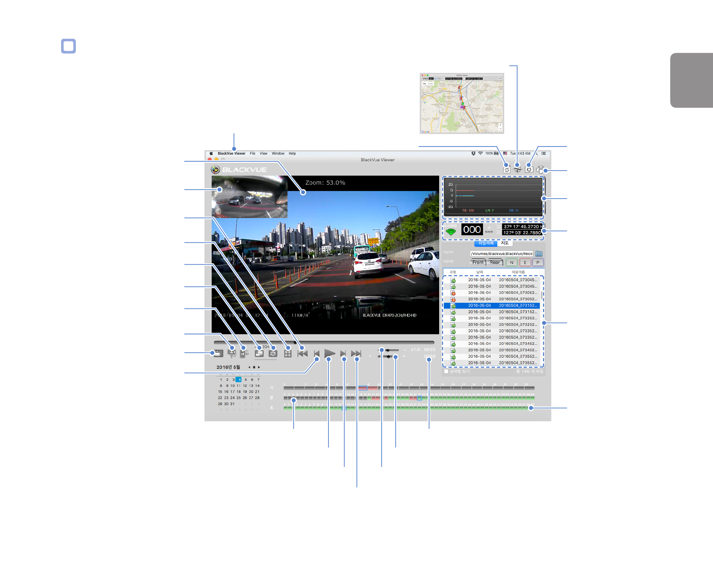The image size is (713, 570).
Task: Click the folder browse icon beside the path field
Action: [538, 254]
